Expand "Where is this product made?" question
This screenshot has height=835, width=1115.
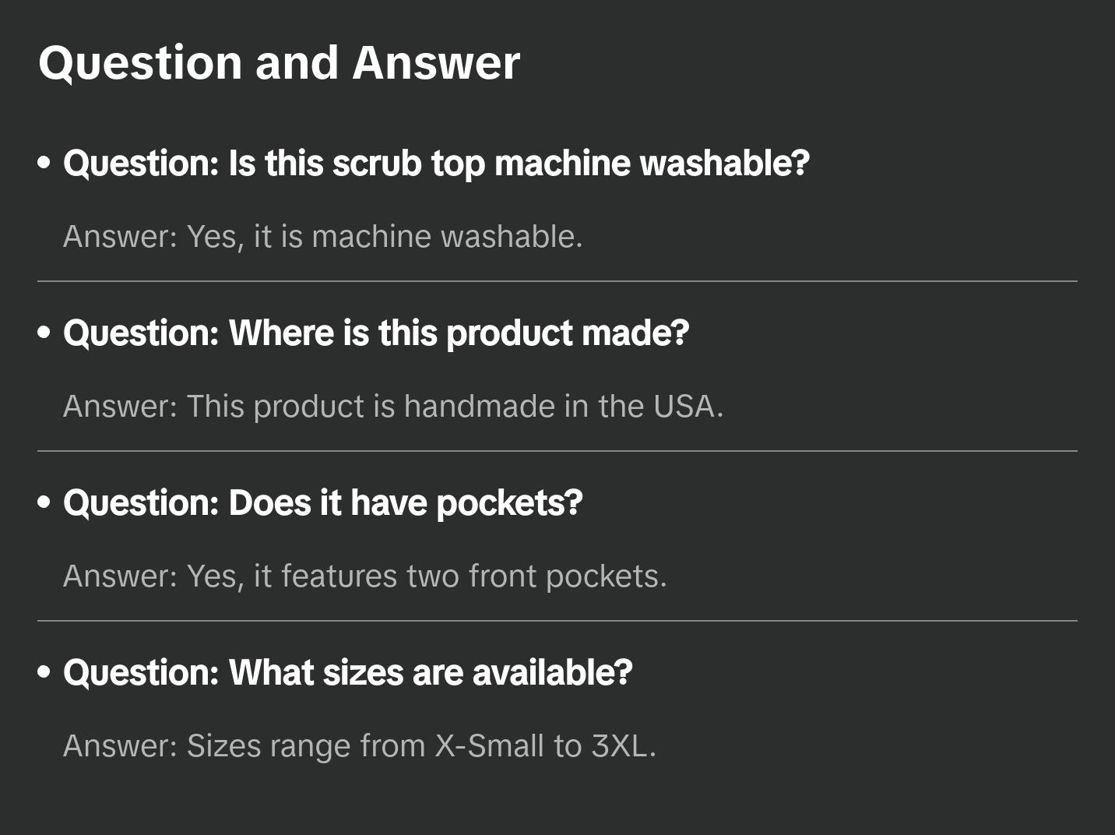click(x=376, y=333)
